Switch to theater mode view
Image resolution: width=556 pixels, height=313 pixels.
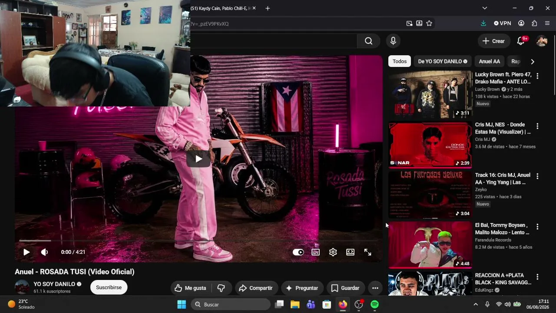[350, 252]
